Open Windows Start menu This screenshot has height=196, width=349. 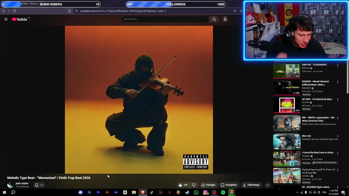[4, 192]
